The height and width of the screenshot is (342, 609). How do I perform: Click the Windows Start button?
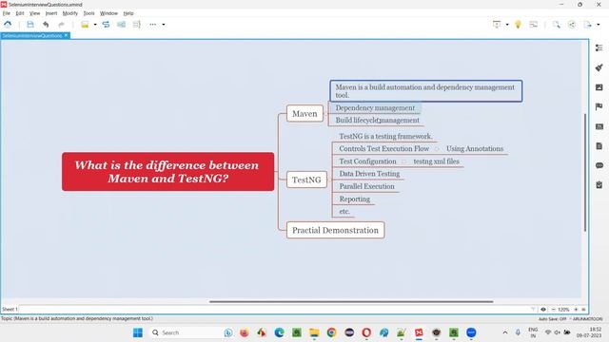tap(138, 332)
